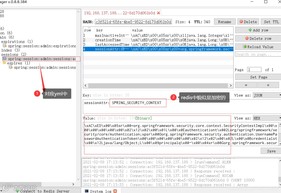Image resolution: width=281 pixels, height=193 pixels.
Task: Go to previous page arrow button
Action: (x=246, y=85)
